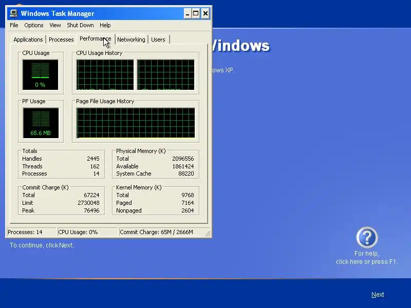This screenshot has height=308, width=411.
Task: Click the 'Kernel Memory (K)' group label
Action: pyautogui.click(x=139, y=187)
